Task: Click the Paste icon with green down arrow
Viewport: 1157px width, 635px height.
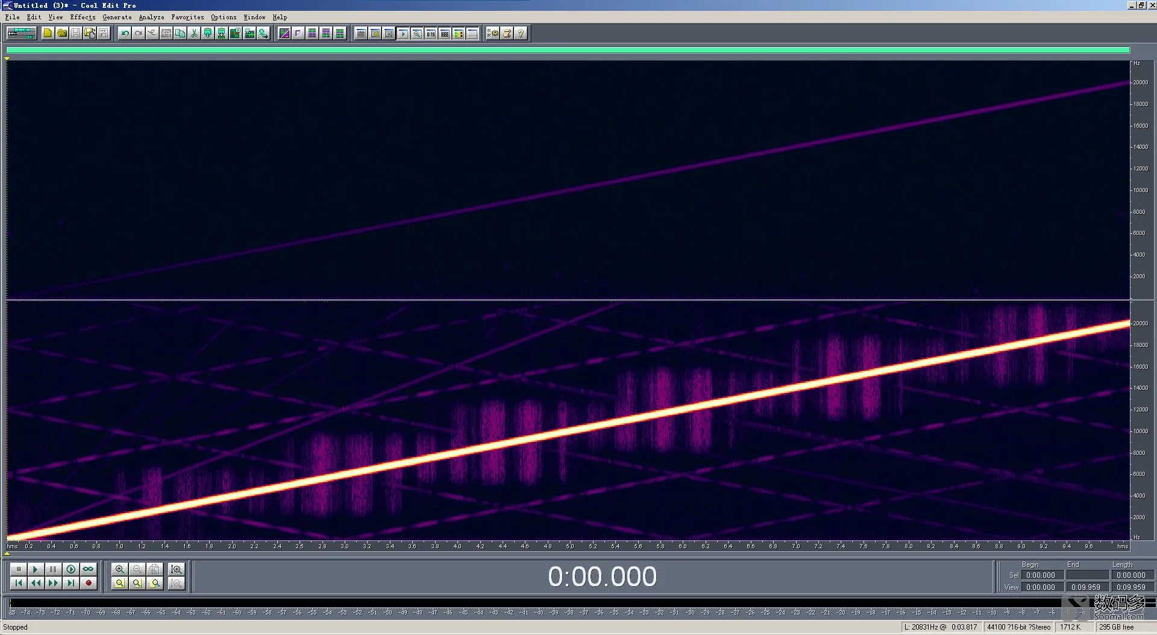Action: tap(208, 33)
